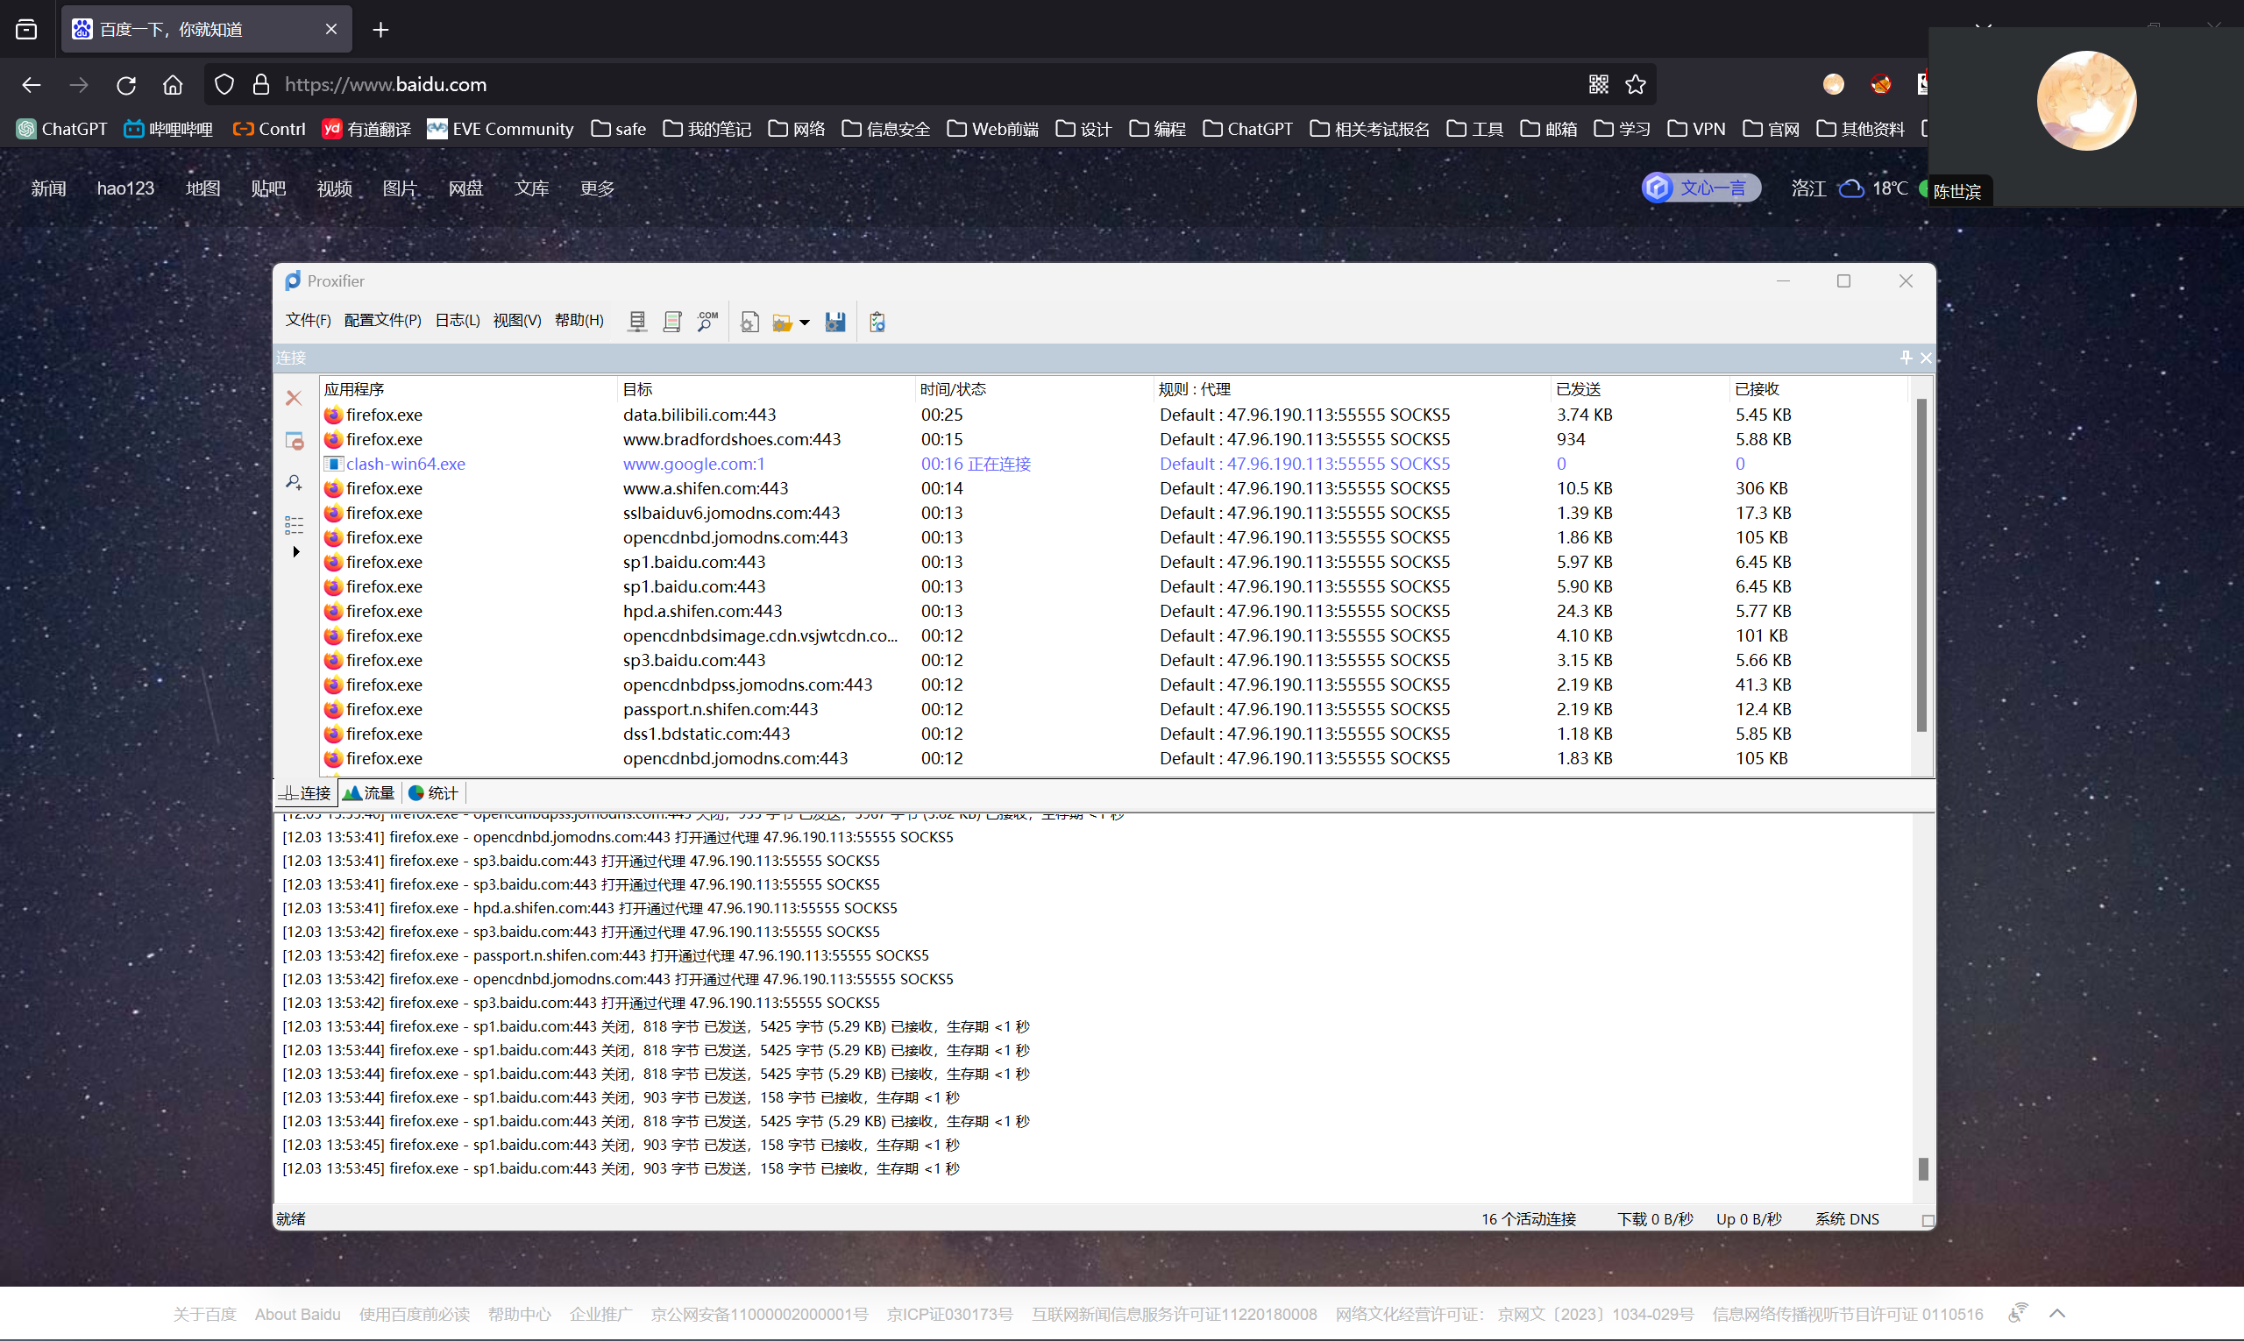Select the clash-win64.exe connection row
This screenshot has width=2244, height=1341.
1116,464
